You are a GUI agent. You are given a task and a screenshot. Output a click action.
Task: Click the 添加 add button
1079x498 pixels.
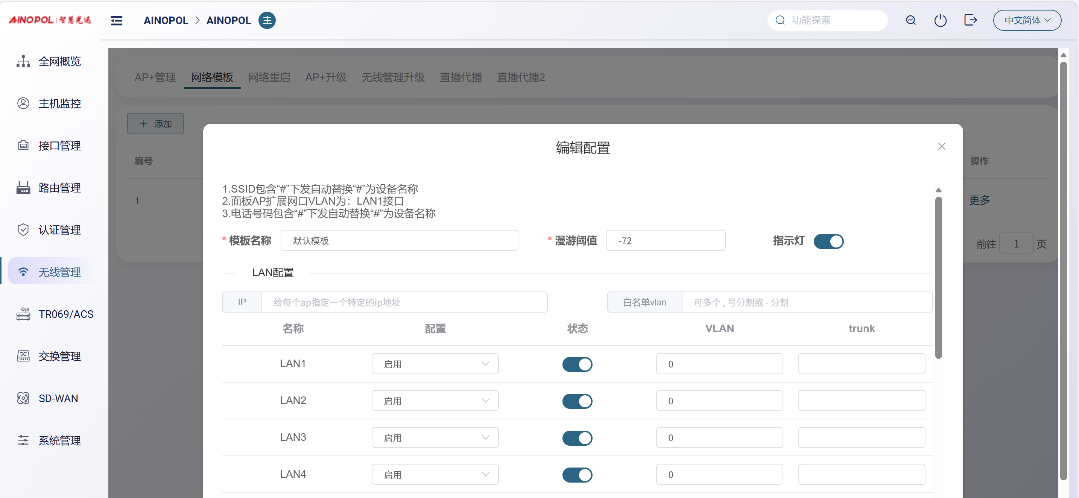[155, 123]
